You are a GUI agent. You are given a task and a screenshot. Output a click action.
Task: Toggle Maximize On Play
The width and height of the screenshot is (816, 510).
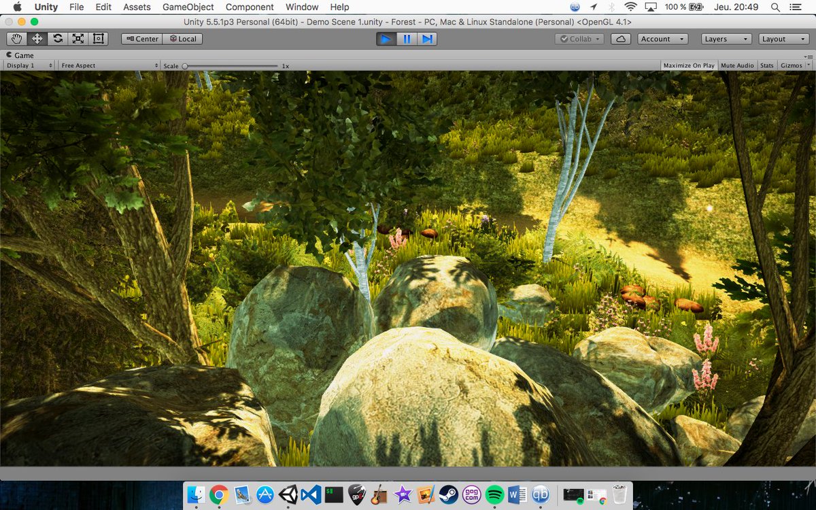(689, 65)
